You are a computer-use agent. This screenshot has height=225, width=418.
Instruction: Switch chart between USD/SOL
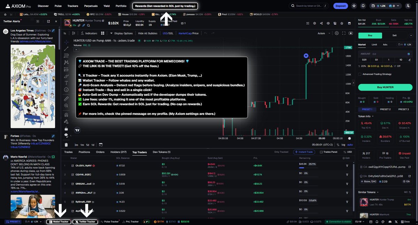[168, 33]
